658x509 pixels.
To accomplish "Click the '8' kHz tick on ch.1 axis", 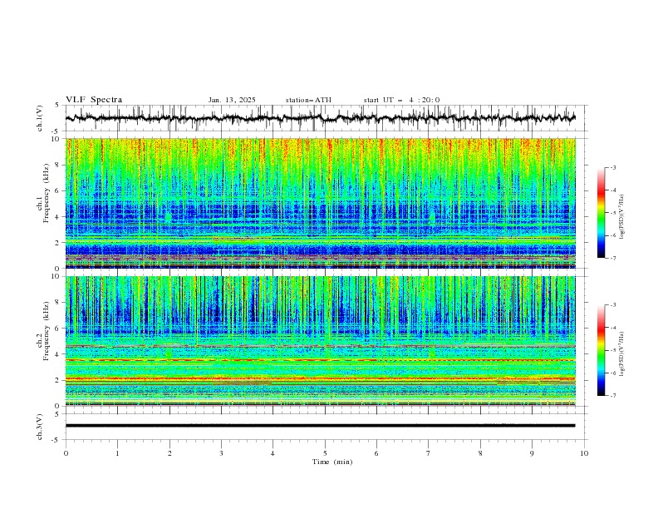I will tap(59, 165).
